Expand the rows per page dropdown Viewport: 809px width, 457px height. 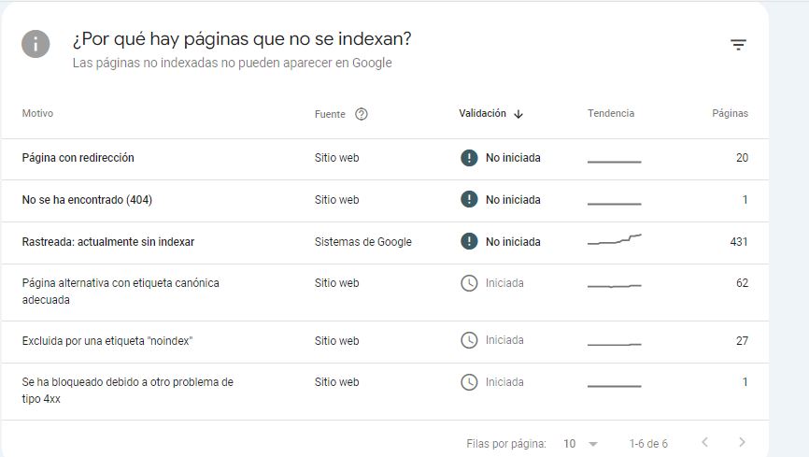(580, 444)
